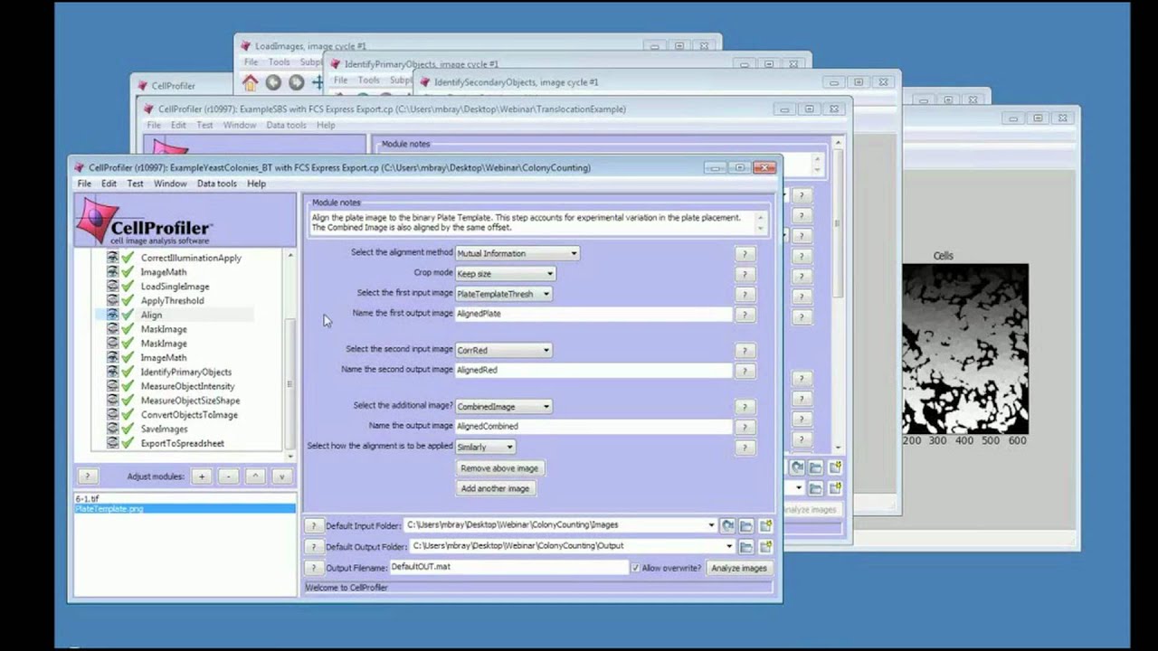
Task: Open File menu in front CellProfiler window
Action: tap(84, 184)
